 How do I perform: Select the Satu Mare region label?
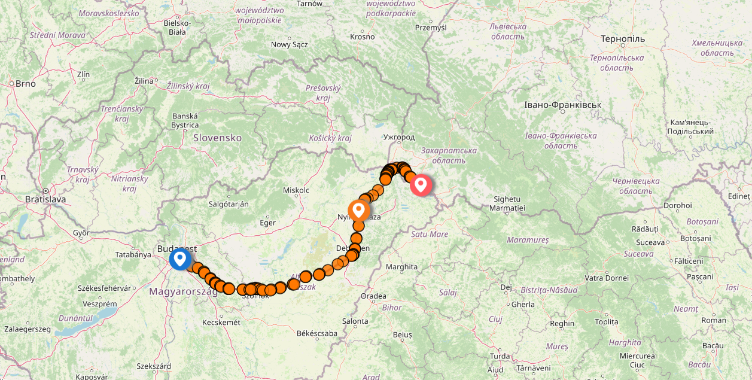[430, 234]
